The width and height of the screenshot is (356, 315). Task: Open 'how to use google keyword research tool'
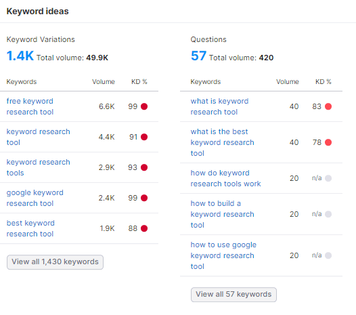click(x=223, y=255)
